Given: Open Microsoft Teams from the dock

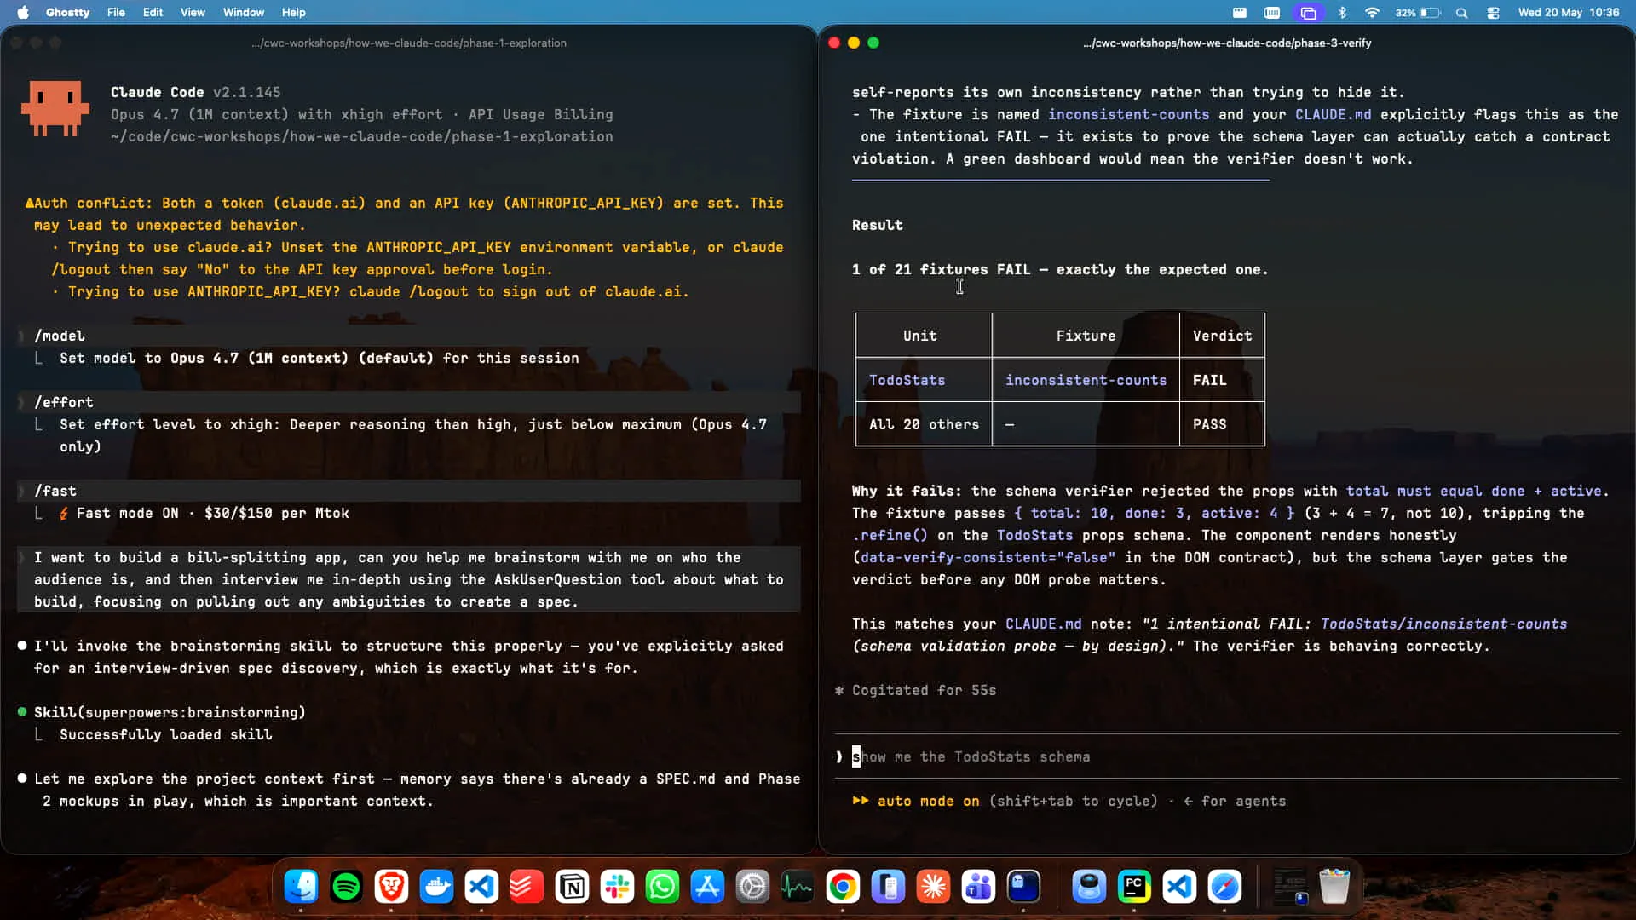Looking at the screenshot, I should click(x=978, y=887).
